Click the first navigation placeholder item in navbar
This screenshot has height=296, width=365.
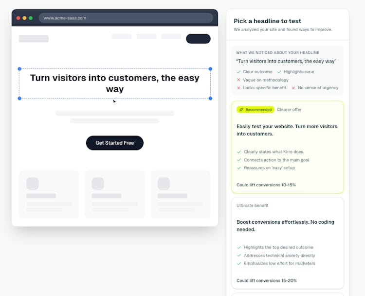[x=122, y=36]
